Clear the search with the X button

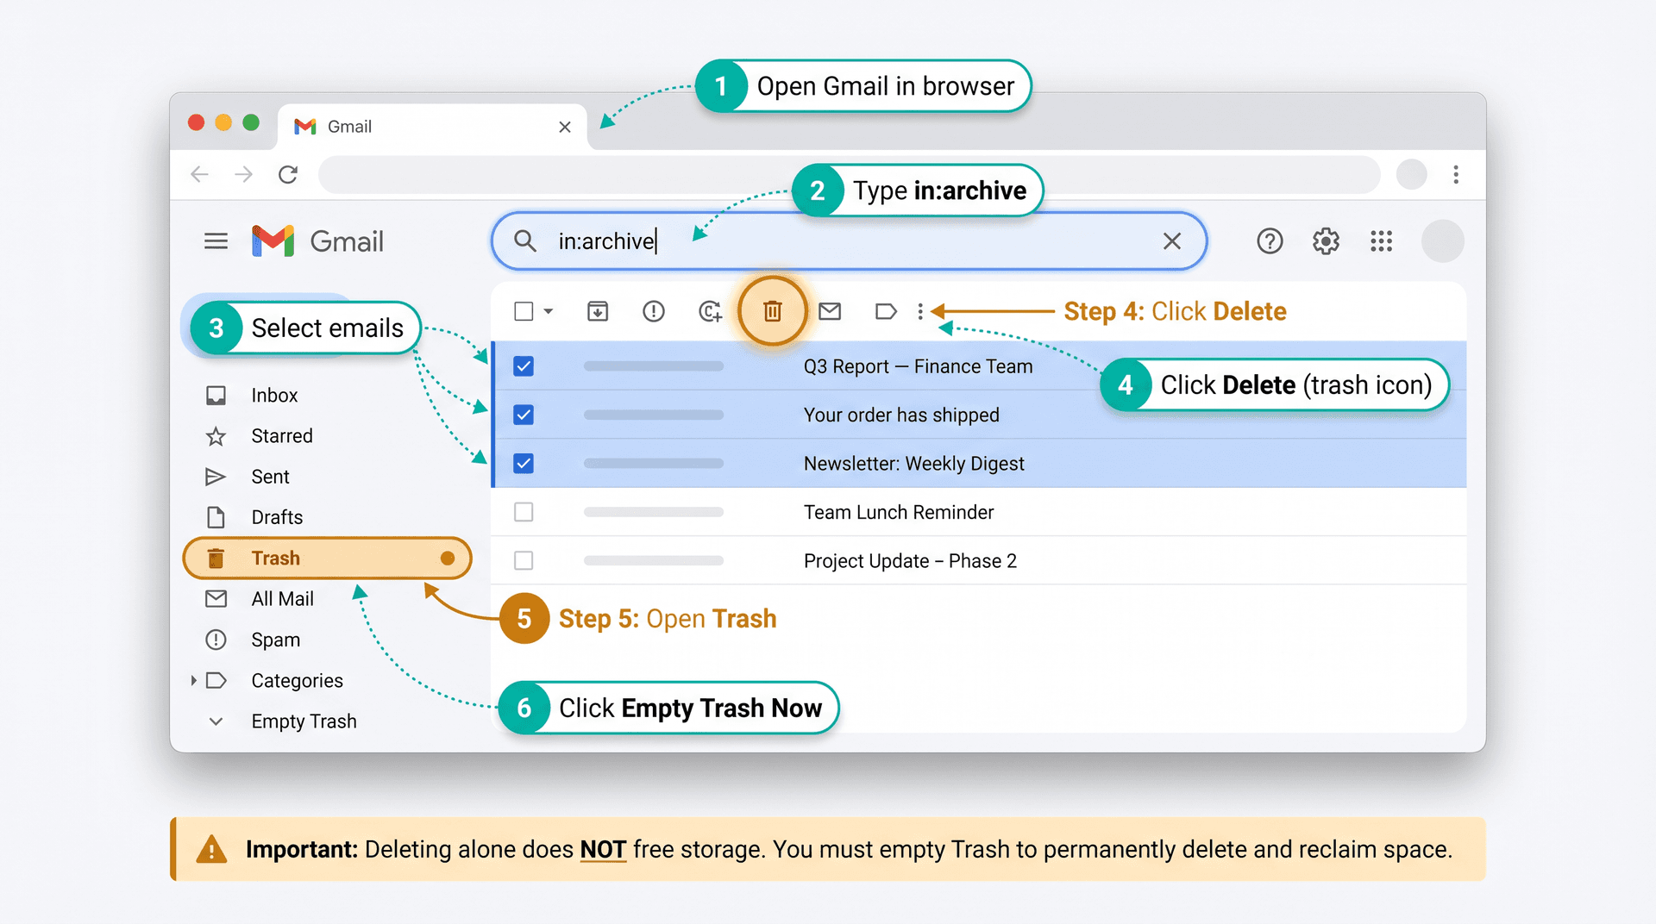click(1172, 240)
